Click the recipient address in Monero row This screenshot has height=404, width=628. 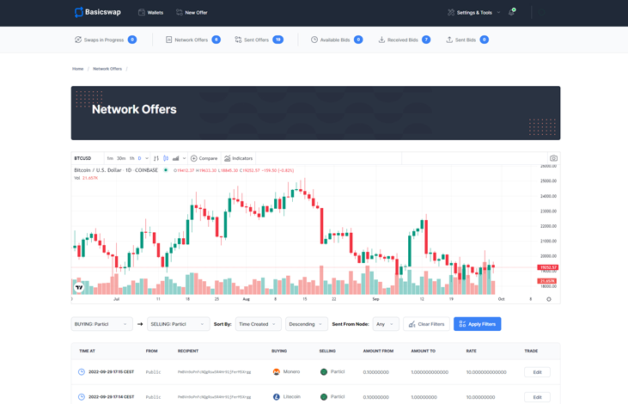pos(214,372)
